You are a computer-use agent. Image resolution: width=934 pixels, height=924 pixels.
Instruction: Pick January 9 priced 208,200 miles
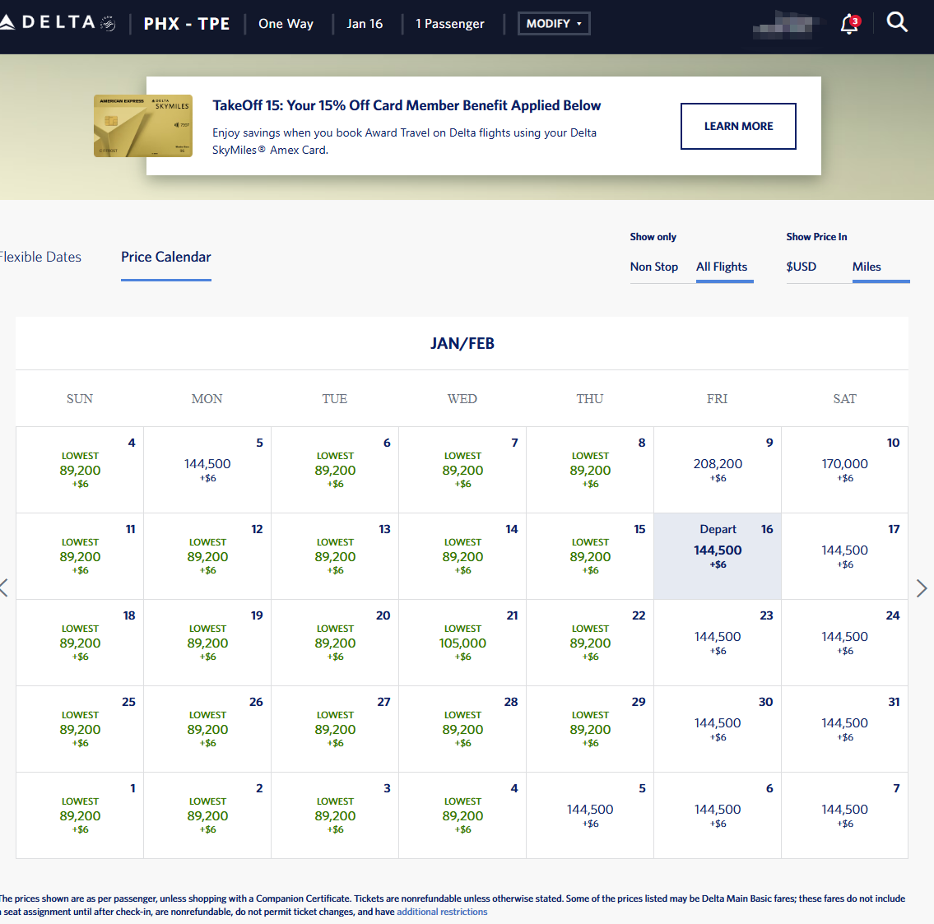pos(718,470)
